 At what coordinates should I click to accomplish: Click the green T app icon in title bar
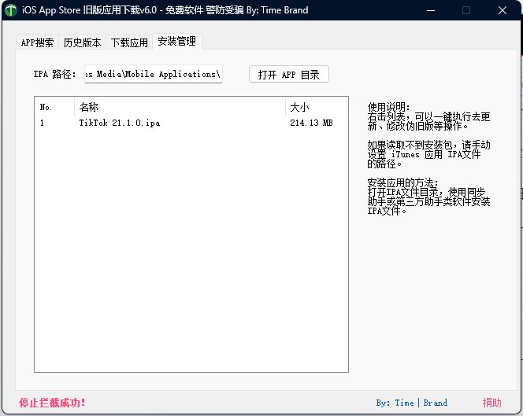coord(11,10)
